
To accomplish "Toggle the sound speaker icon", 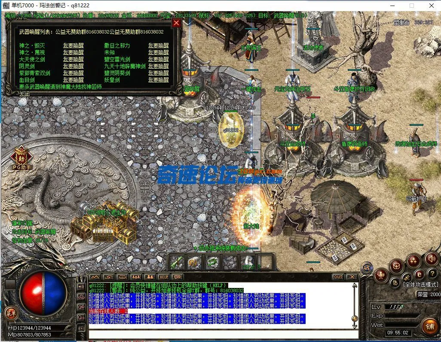I will click(x=431, y=258).
